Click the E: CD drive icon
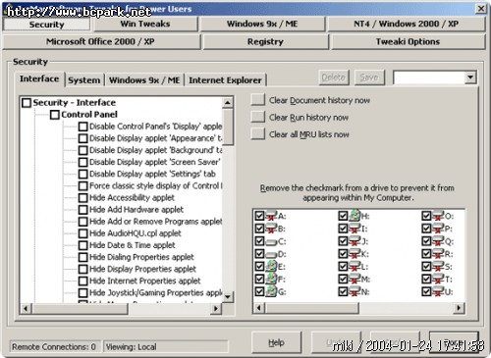Screen dimensions: 491x358 [x=271, y=266]
